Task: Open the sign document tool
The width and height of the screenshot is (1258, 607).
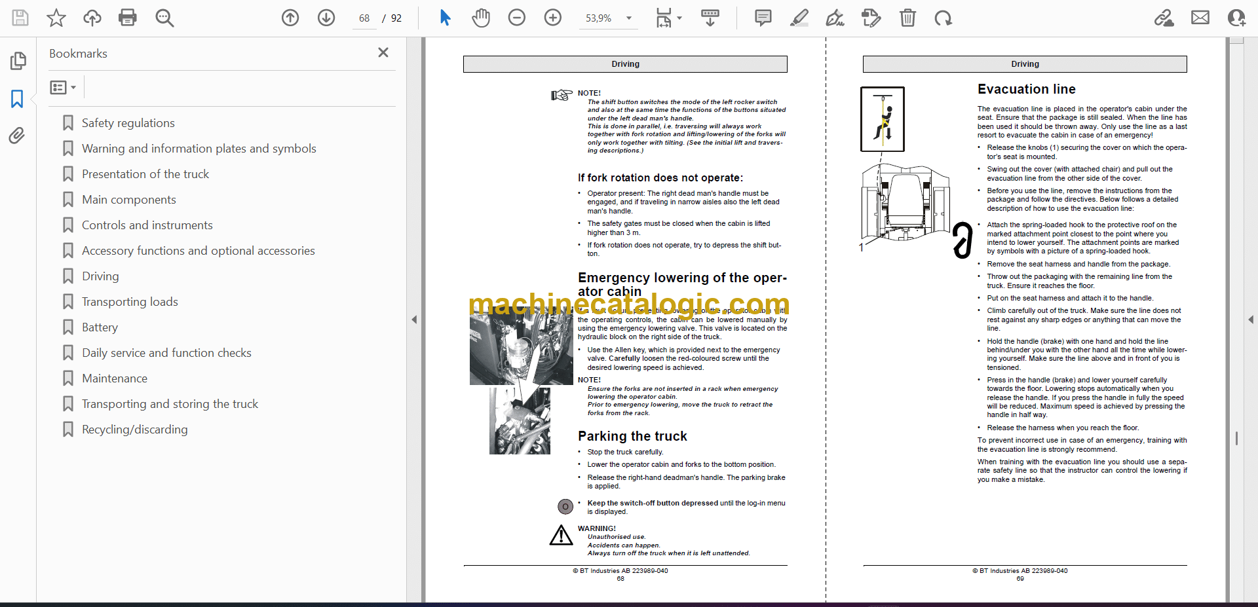Action: 835,18
